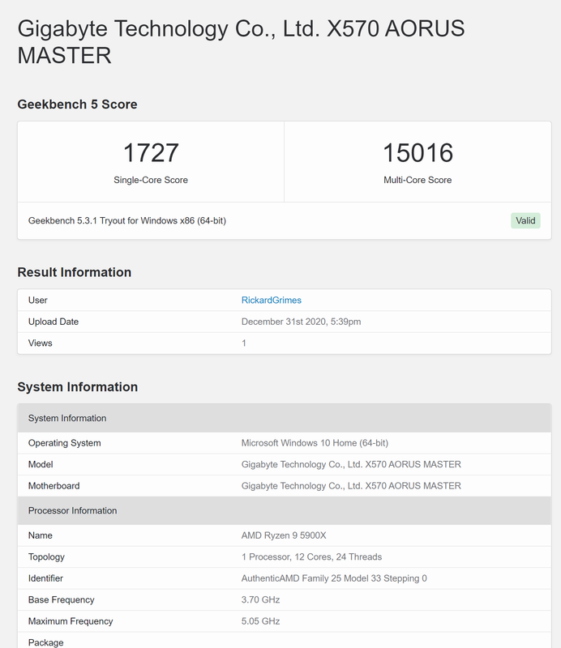
Task: Click the Geekbench 5 Score heading
Action: [77, 104]
